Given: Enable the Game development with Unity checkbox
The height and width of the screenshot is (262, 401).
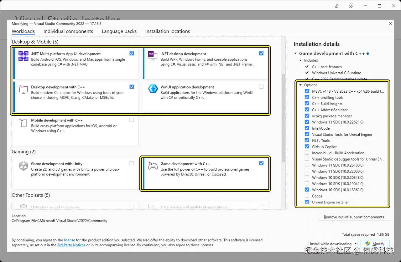Looking at the screenshot, I should (132, 163).
